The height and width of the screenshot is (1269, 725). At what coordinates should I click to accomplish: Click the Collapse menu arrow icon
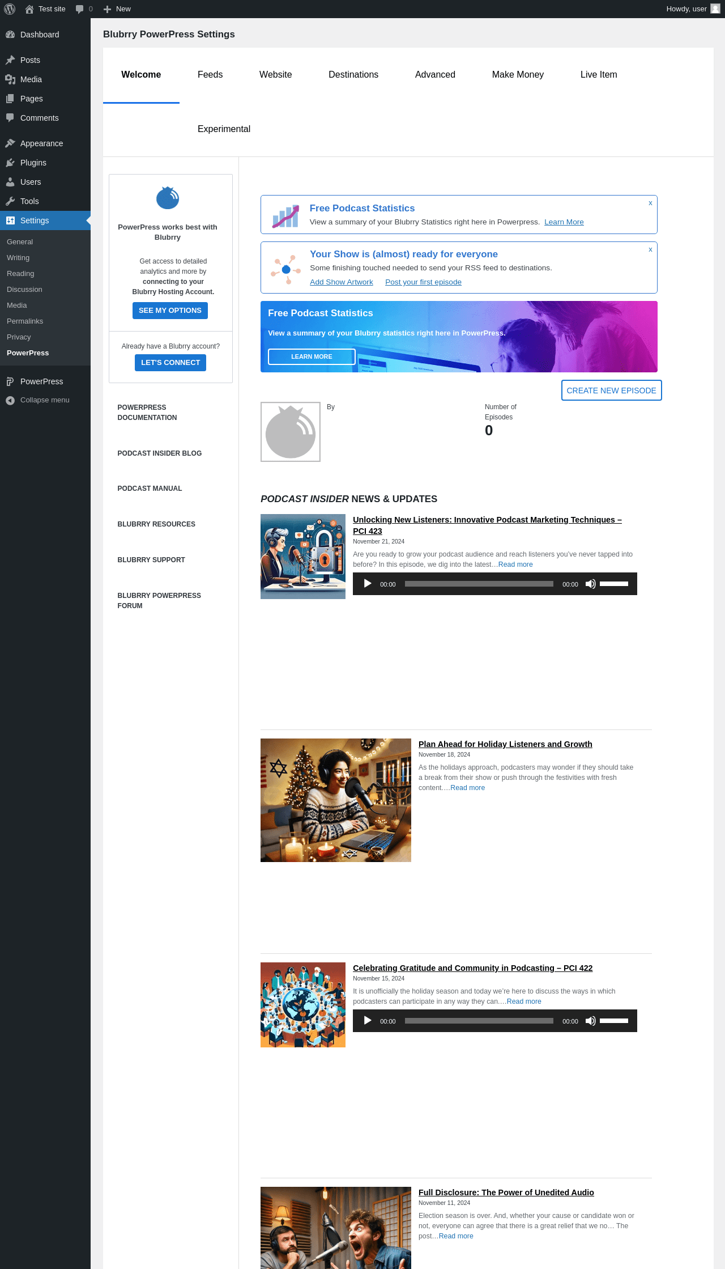click(10, 400)
